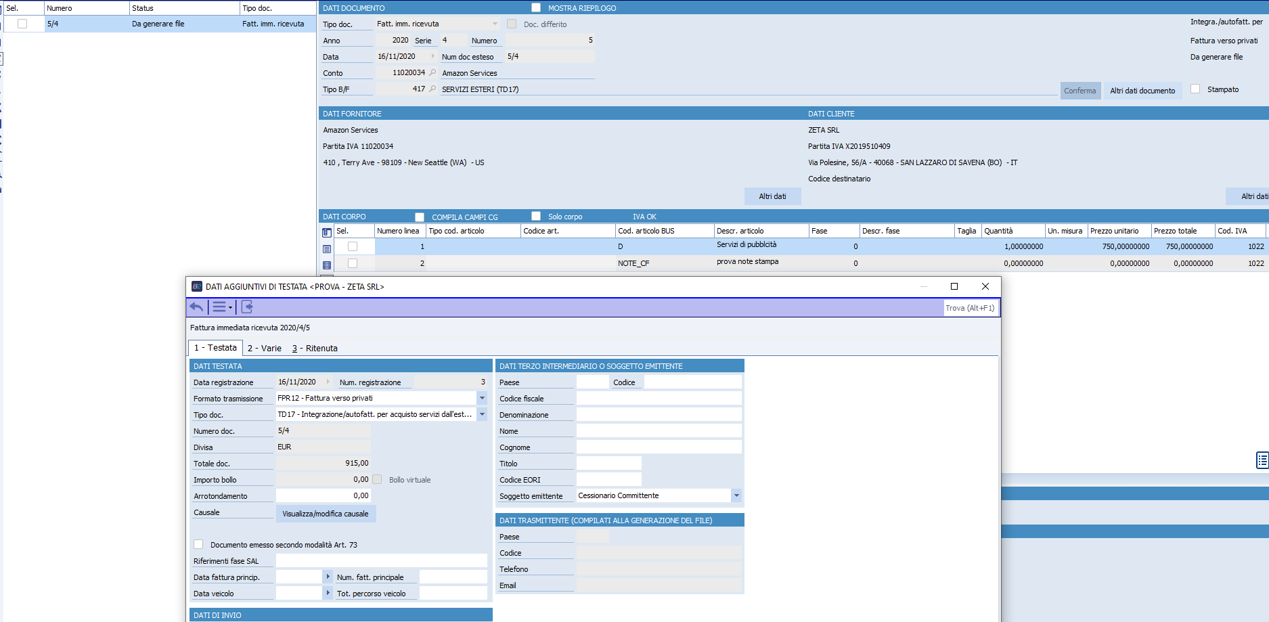This screenshot has width=1269, height=622.
Task: Check Documento emesso secondo modalità Art. 73
Action: coord(198,544)
